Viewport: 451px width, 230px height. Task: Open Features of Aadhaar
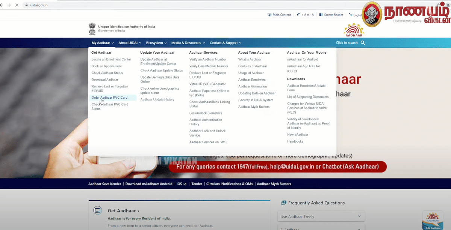253,66
